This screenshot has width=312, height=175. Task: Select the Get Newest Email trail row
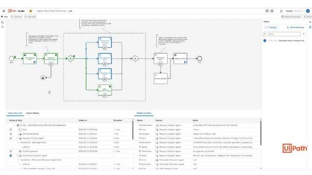point(69,134)
